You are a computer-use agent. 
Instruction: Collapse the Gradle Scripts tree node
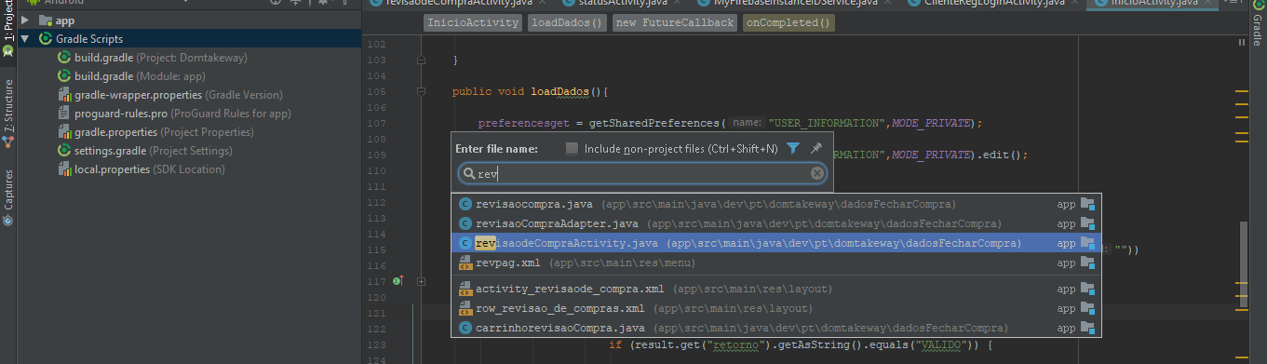pyautogui.click(x=25, y=39)
